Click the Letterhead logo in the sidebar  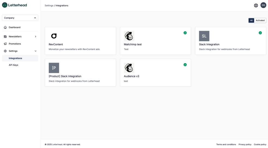click(x=14, y=5)
